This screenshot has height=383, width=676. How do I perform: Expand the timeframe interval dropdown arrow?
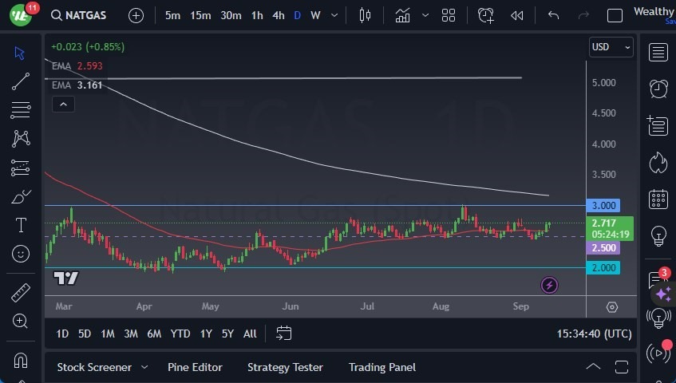click(335, 15)
